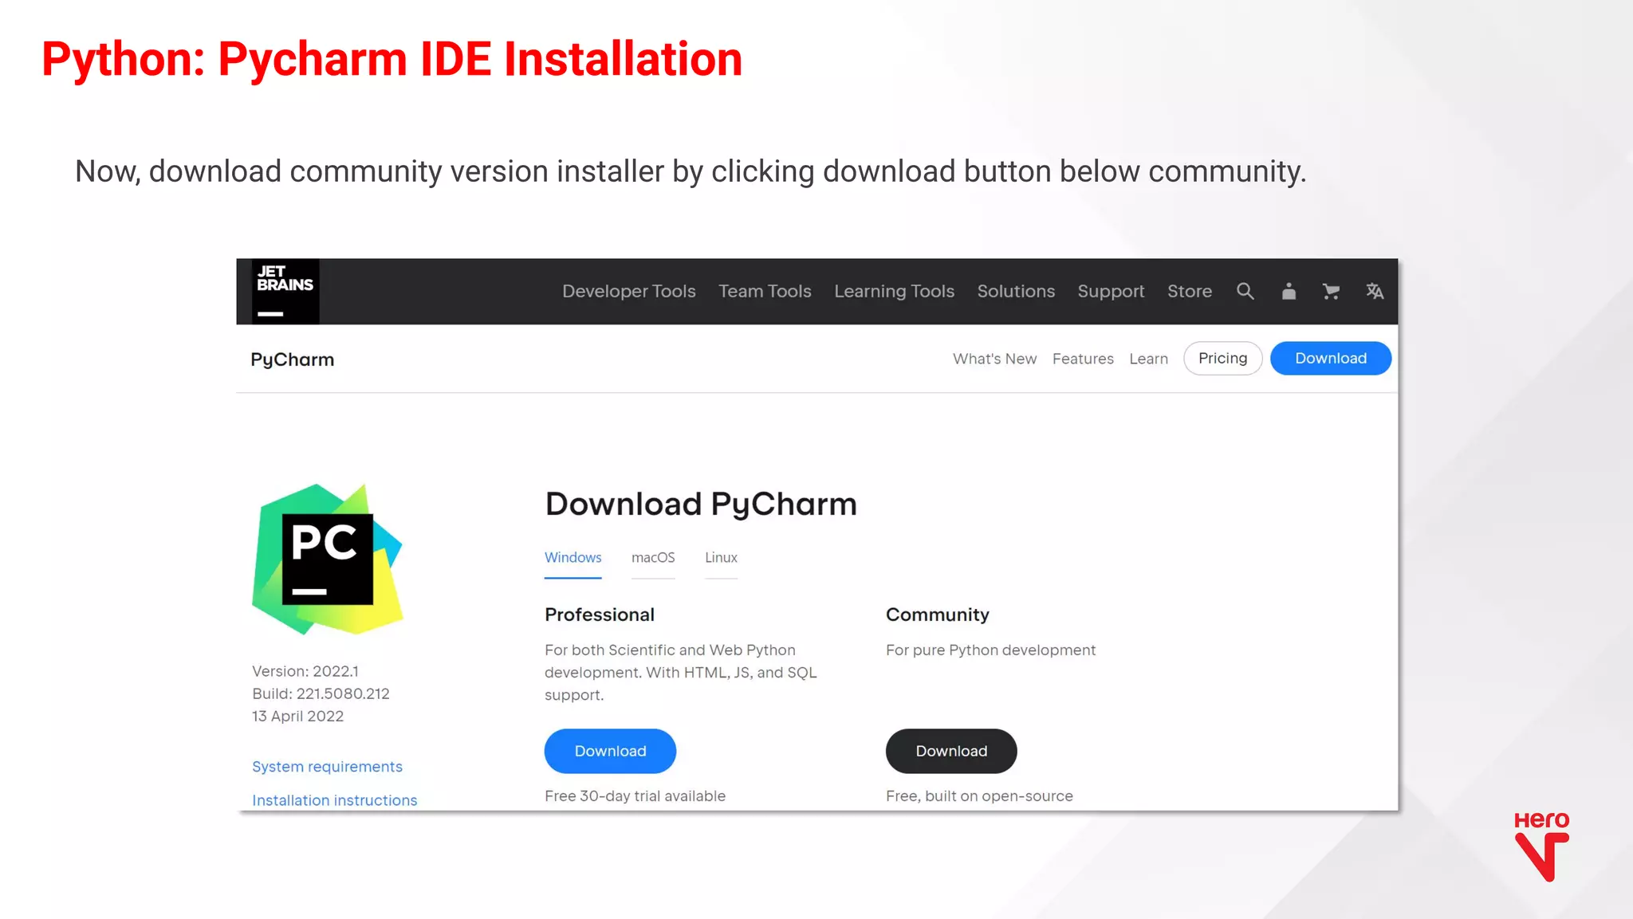Open the shopping cart icon
This screenshot has width=1633, height=919.
(x=1331, y=292)
